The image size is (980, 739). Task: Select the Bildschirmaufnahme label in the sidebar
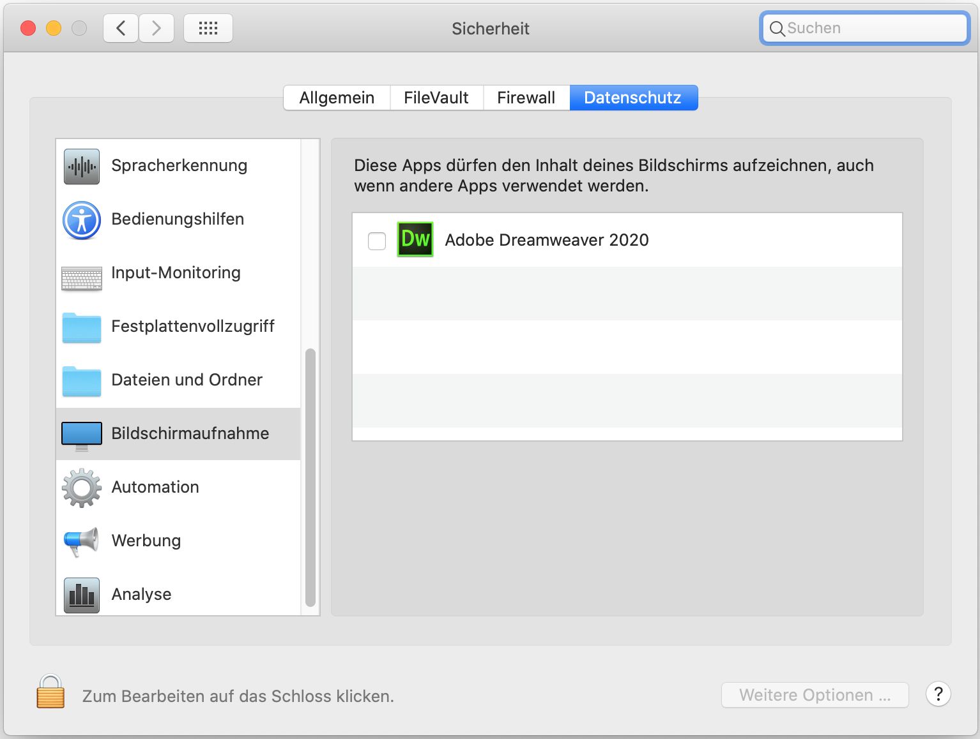coord(190,433)
